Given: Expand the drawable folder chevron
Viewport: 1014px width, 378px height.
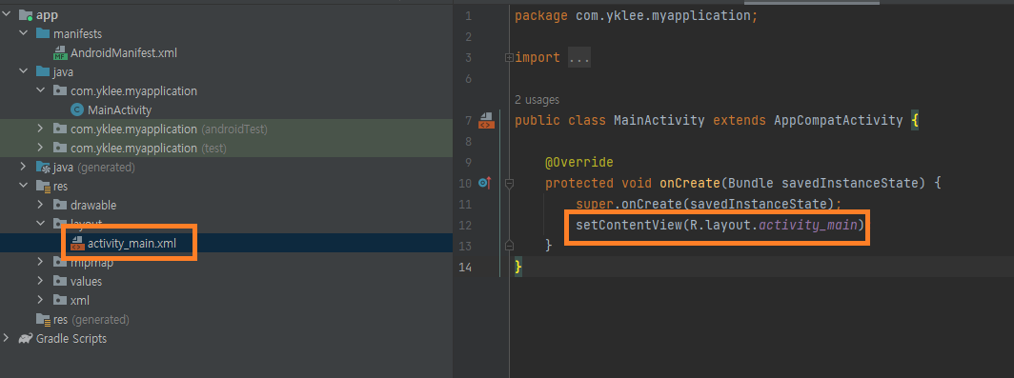Looking at the screenshot, I should (x=40, y=206).
